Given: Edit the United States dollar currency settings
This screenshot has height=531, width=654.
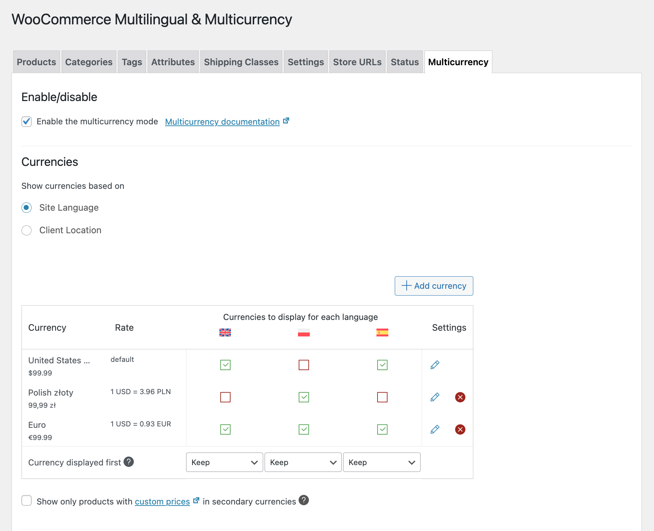Looking at the screenshot, I should pyautogui.click(x=435, y=365).
